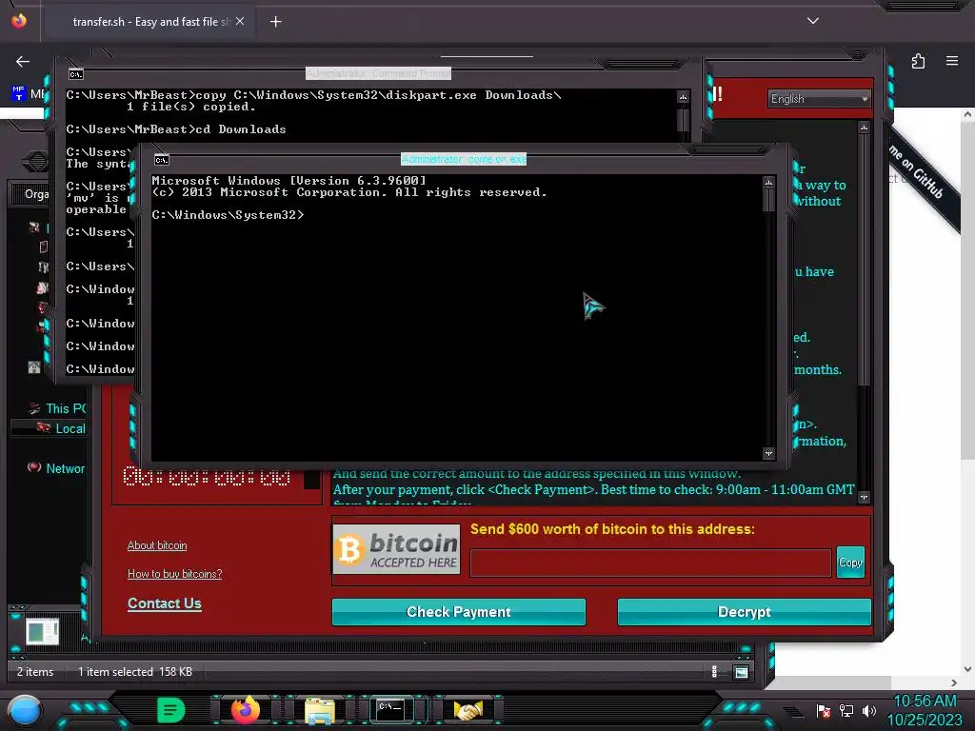Image resolution: width=975 pixels, height=731 pixels.
Task: Select This PC in Explorer navigation pane
Action: pyautogui.click(x=66, y=408)
